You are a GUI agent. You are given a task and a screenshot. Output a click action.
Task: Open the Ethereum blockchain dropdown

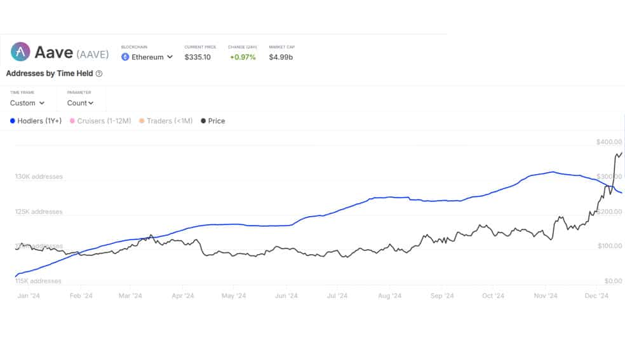[147, 57]
